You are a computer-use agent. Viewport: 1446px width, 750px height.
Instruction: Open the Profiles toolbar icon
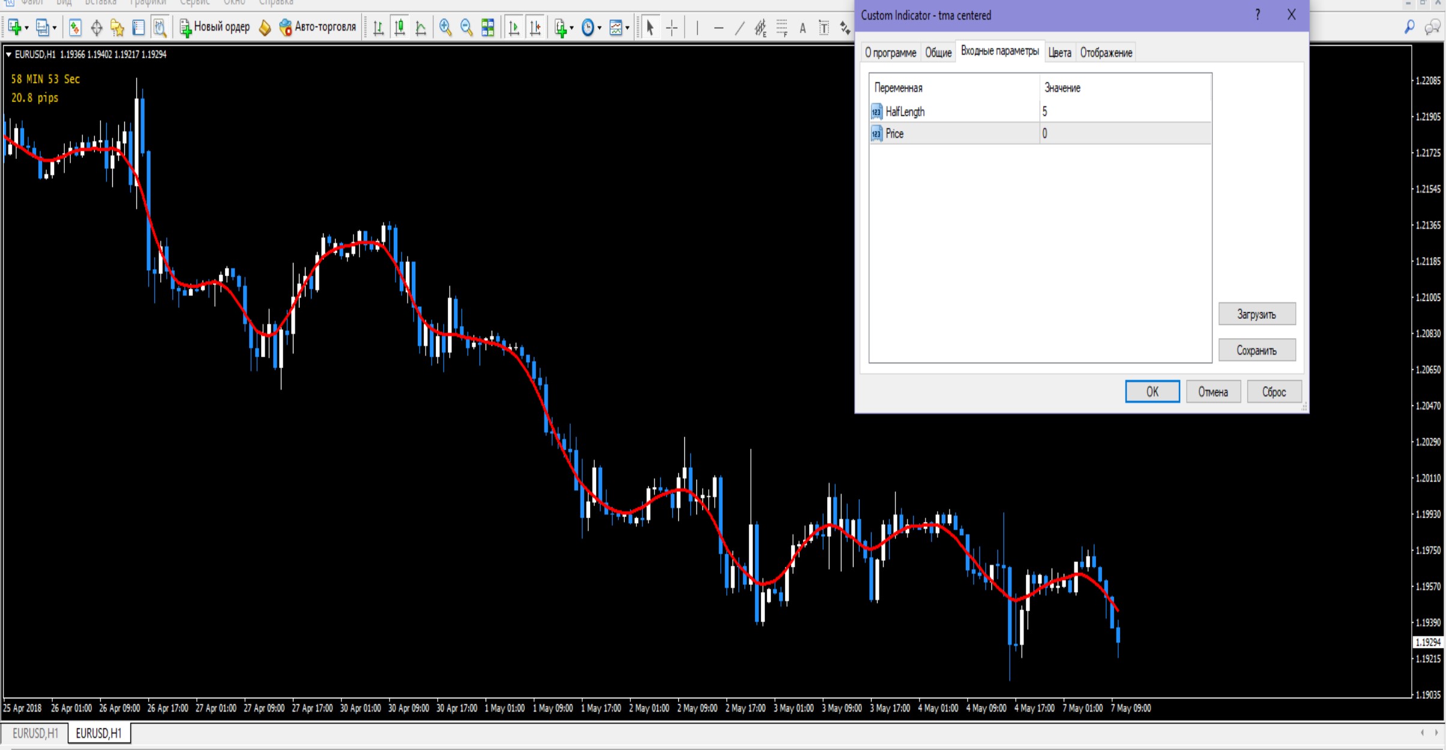point(42,27)
